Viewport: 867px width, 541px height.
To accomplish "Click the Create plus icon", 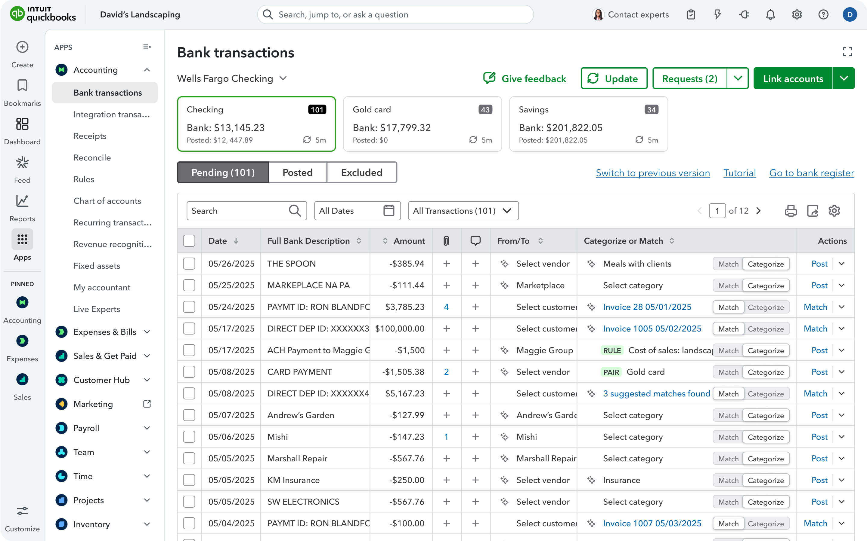I will (x=22, y=47).
